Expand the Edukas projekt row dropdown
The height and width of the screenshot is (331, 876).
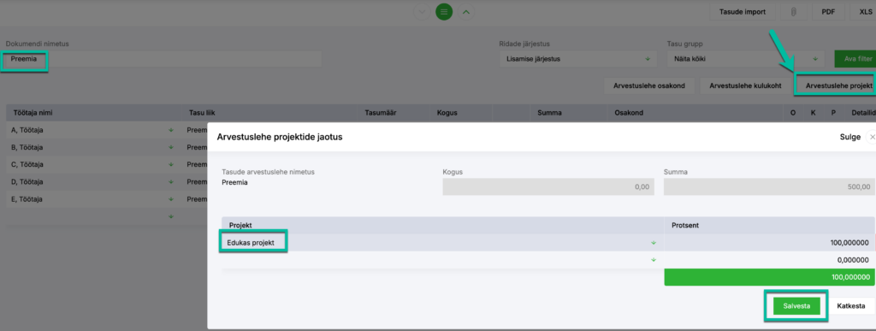(653, 243)
